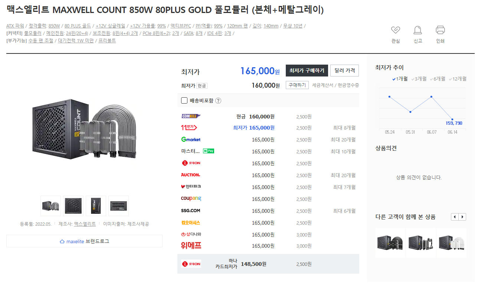Image resolution: width=481 pixels, height=290 pixels.
Task: Click the N Pay badge
Action: point(209,151)
